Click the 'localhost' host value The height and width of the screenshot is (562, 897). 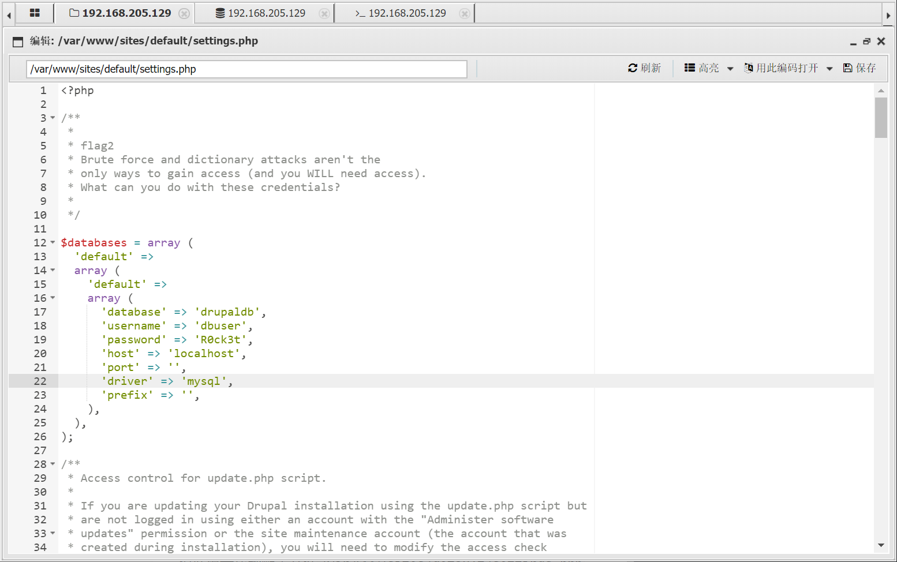(x=204, y=354)
